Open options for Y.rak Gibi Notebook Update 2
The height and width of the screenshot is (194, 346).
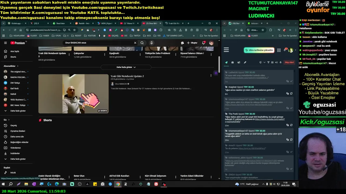point(211,76)
